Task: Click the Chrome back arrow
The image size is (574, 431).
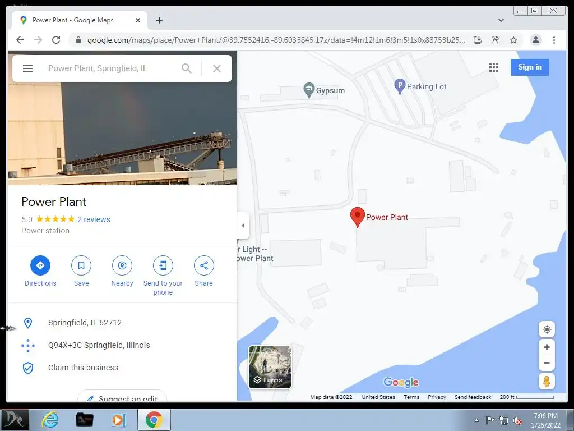Action: coord(20,40)
